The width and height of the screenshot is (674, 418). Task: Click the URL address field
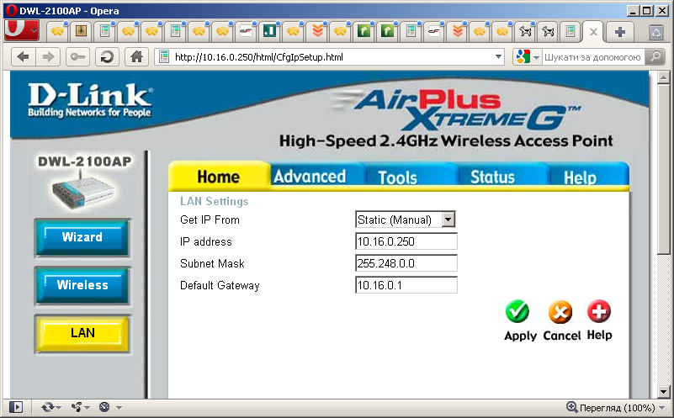[331, 56]
